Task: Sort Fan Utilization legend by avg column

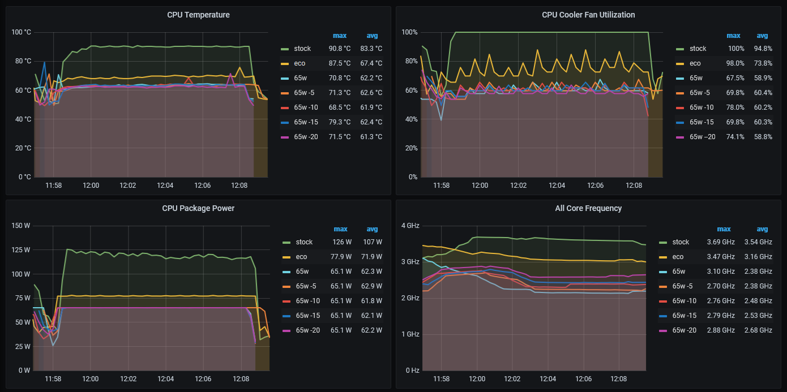Action: click(765, 36)
